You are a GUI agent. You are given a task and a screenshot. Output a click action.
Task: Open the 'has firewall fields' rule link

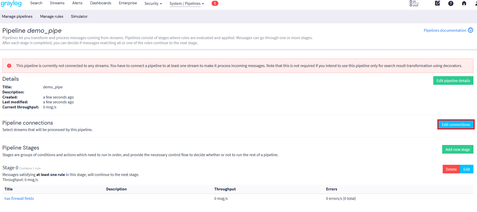(x=19, y=199)
